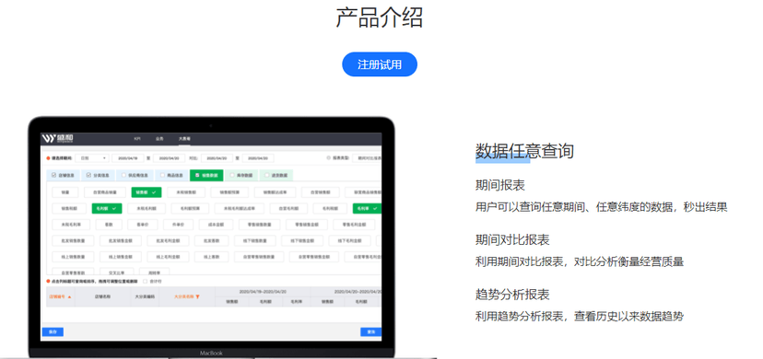Click the 注册试用 button
Viewport: 763px width, 359px height.
380,64
